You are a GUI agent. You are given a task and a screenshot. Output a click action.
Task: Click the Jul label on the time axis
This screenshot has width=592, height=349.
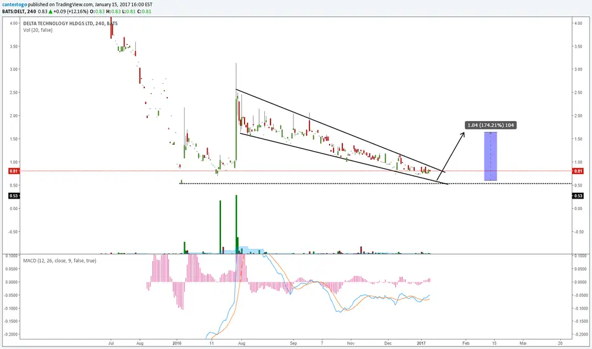tap(111, 343)
